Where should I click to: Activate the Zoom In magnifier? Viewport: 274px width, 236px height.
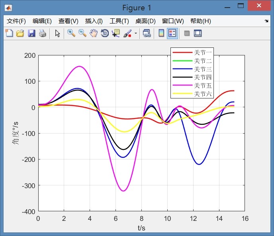[71, 33]
